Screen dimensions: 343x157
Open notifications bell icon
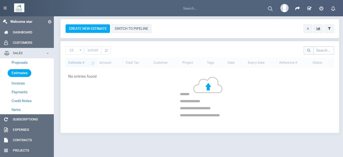[x=333, y=8]
